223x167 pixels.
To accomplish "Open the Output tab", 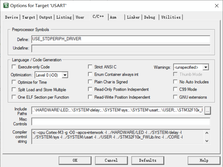I will [46, 17].
